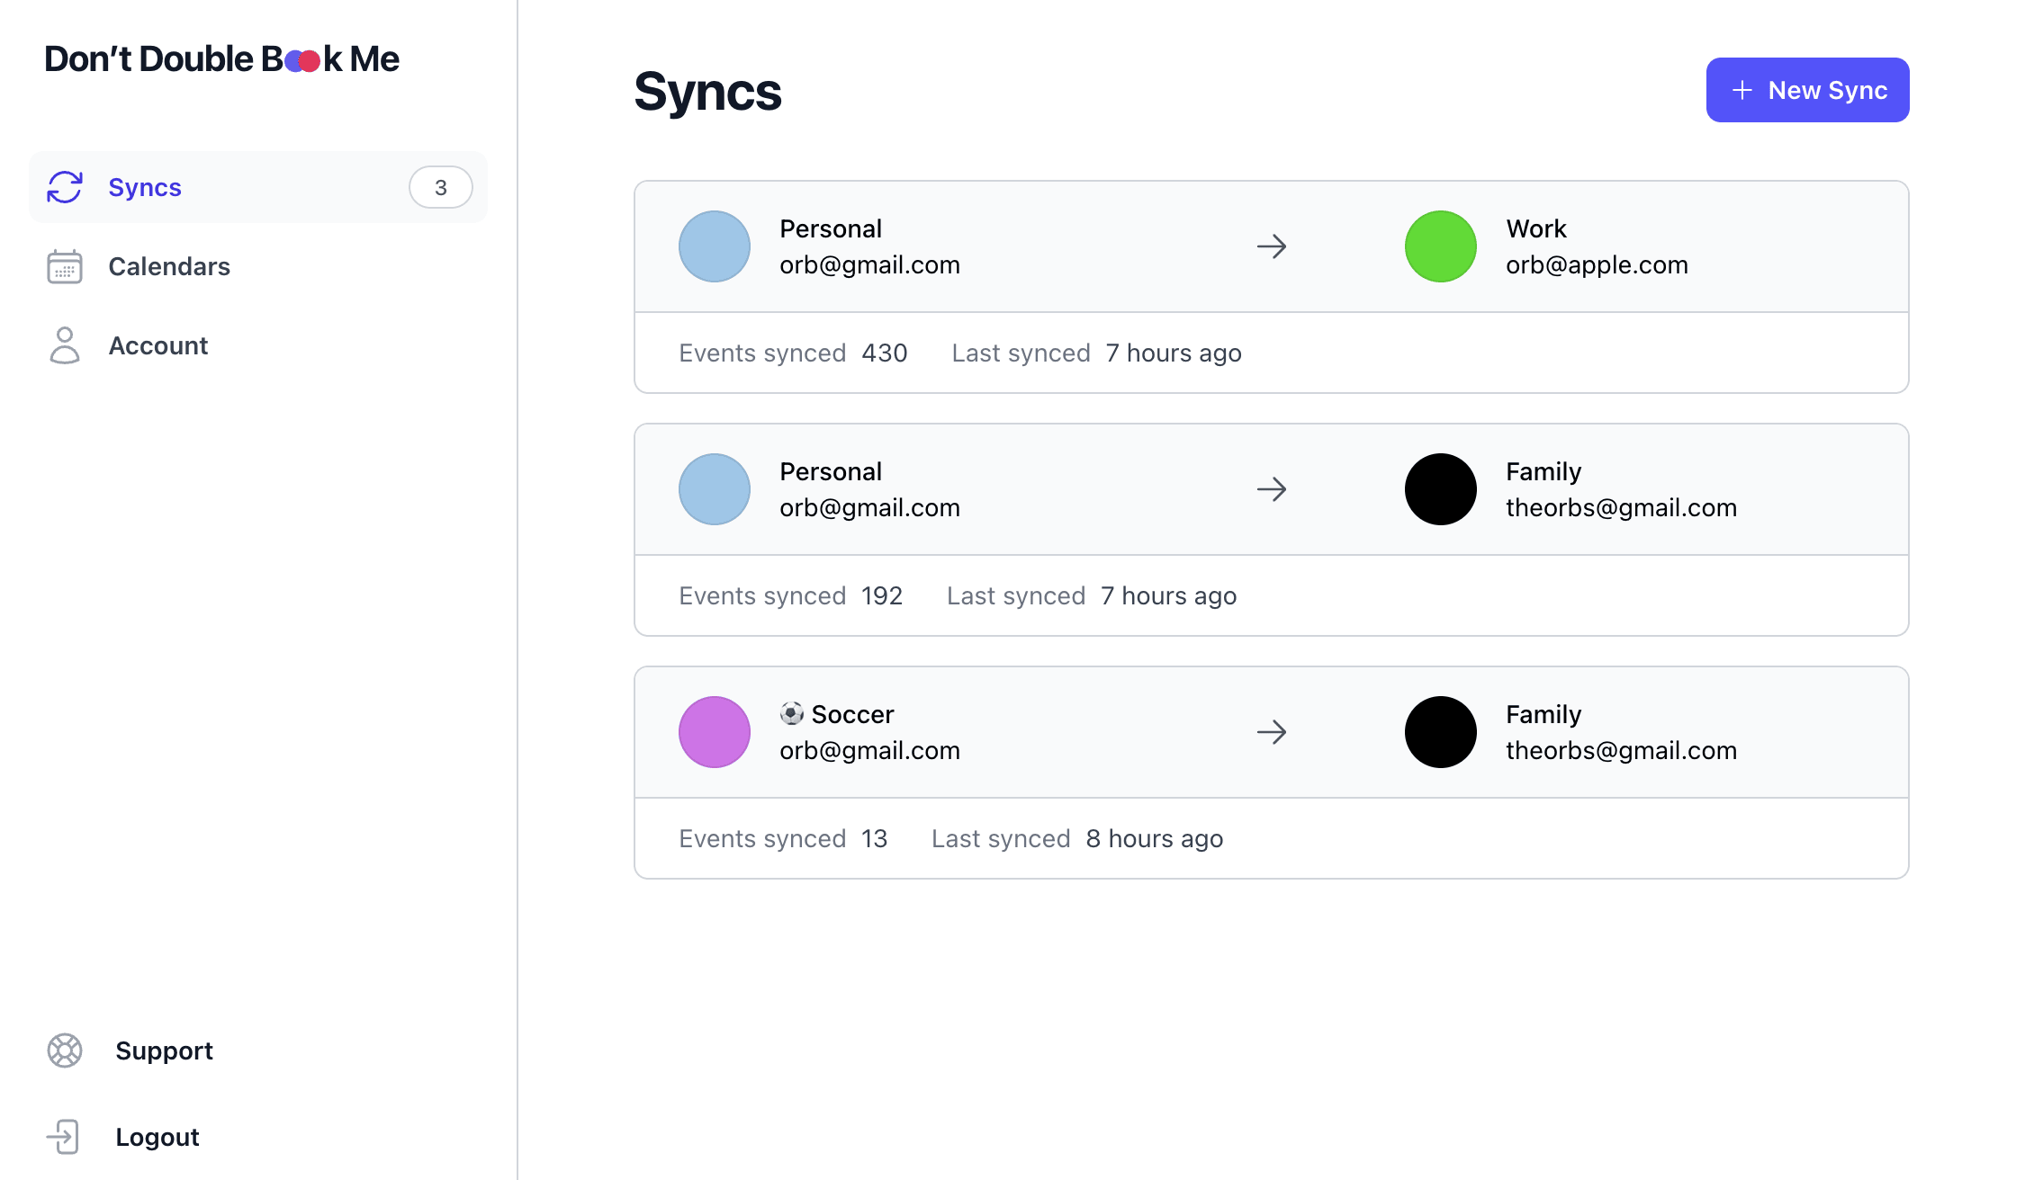Click the purple Soccer calendar color circle
This screenshot has width=2025, height=1180.
pos(715,732)
